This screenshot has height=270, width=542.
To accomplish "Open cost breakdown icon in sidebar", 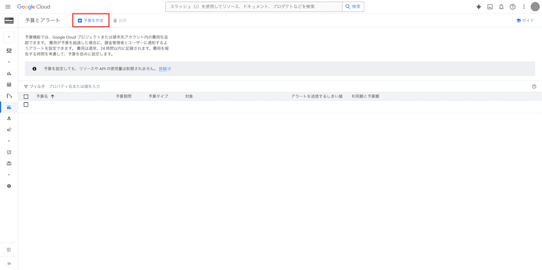I will [9, 96].
